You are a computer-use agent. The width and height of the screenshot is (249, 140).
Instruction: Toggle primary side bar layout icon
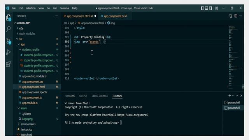pyautogui.click(x=202, y=8)
